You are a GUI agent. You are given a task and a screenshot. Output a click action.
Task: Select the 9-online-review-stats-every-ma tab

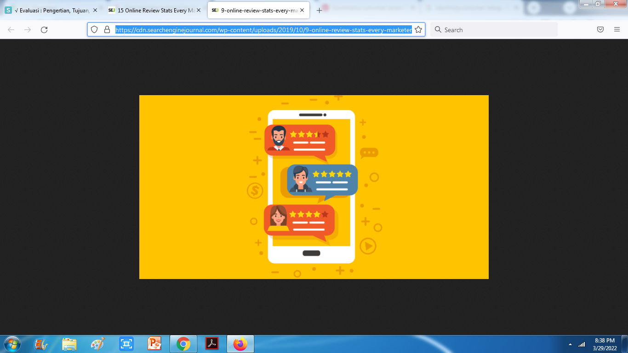pos(258,10)
